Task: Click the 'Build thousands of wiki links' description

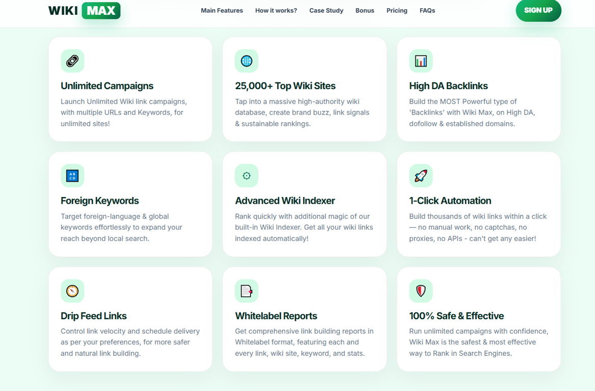Action: coord(478,228)
